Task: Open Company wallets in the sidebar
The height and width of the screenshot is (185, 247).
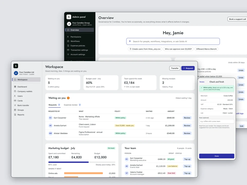Action: tap(25, 91)
